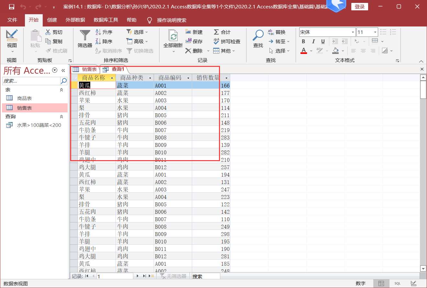Go to the first record
Image resolution: width=427 pixels, height=288 pixels.
(87, 276)
